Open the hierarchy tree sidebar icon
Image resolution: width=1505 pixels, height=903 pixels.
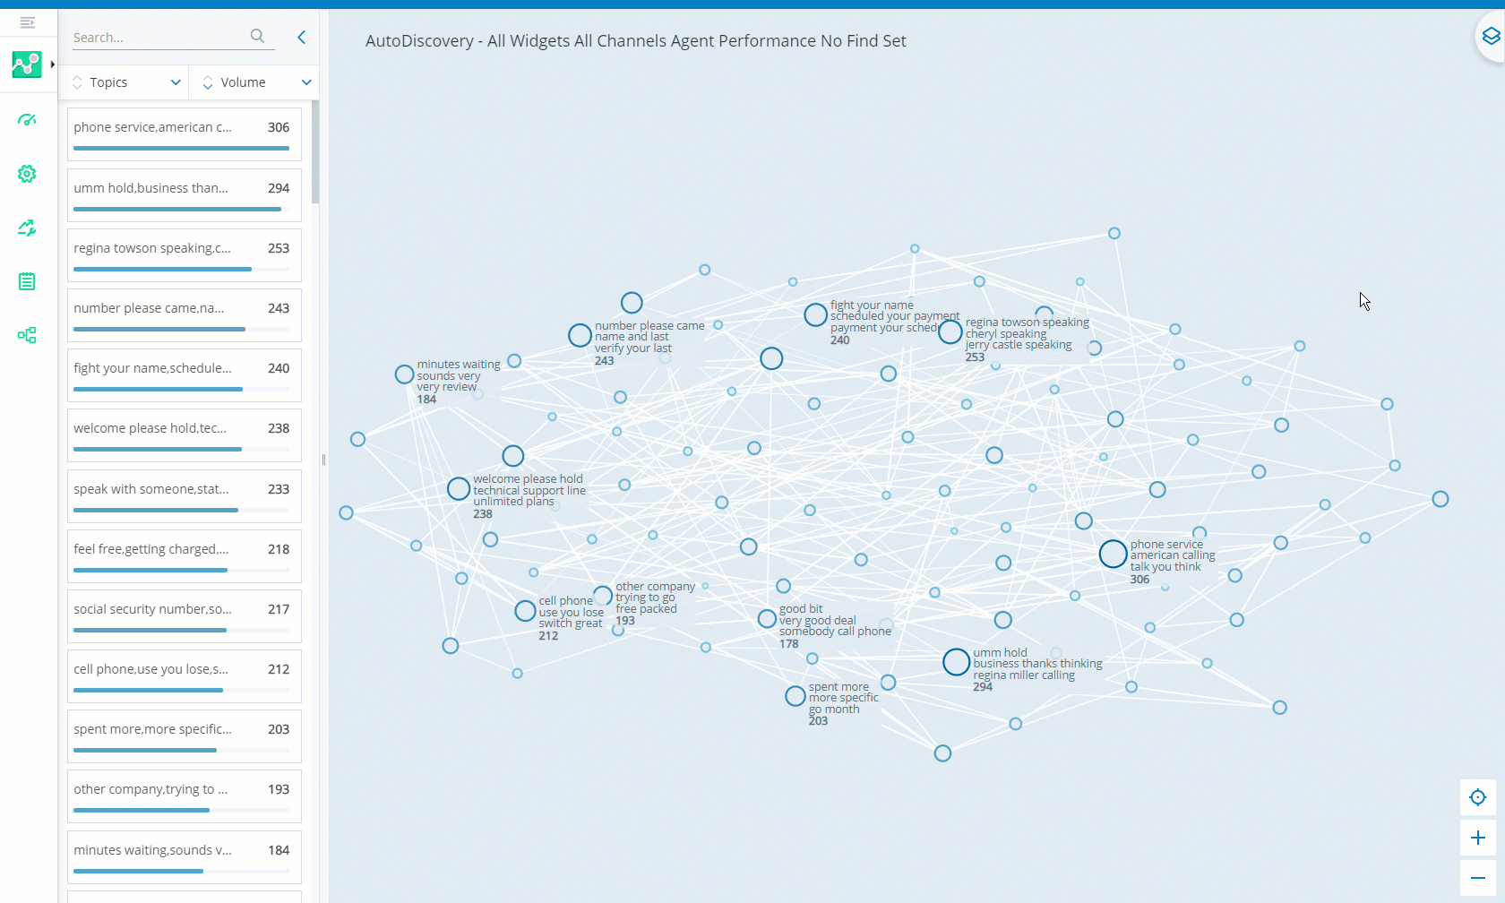(x=27, y=335)
